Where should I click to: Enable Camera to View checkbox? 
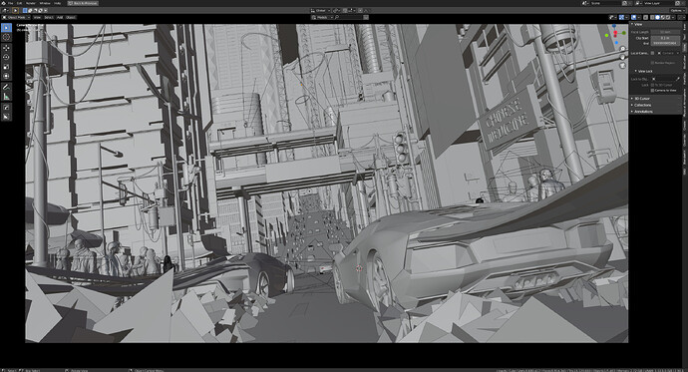(x=652, y=91)
